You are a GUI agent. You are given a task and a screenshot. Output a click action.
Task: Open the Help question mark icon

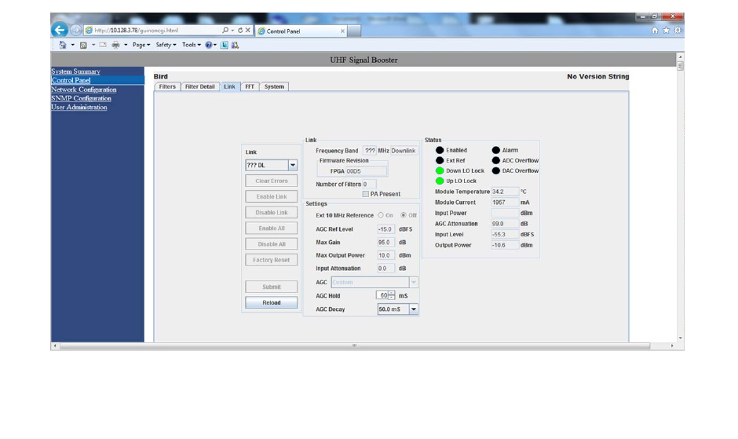click(209, 45)
